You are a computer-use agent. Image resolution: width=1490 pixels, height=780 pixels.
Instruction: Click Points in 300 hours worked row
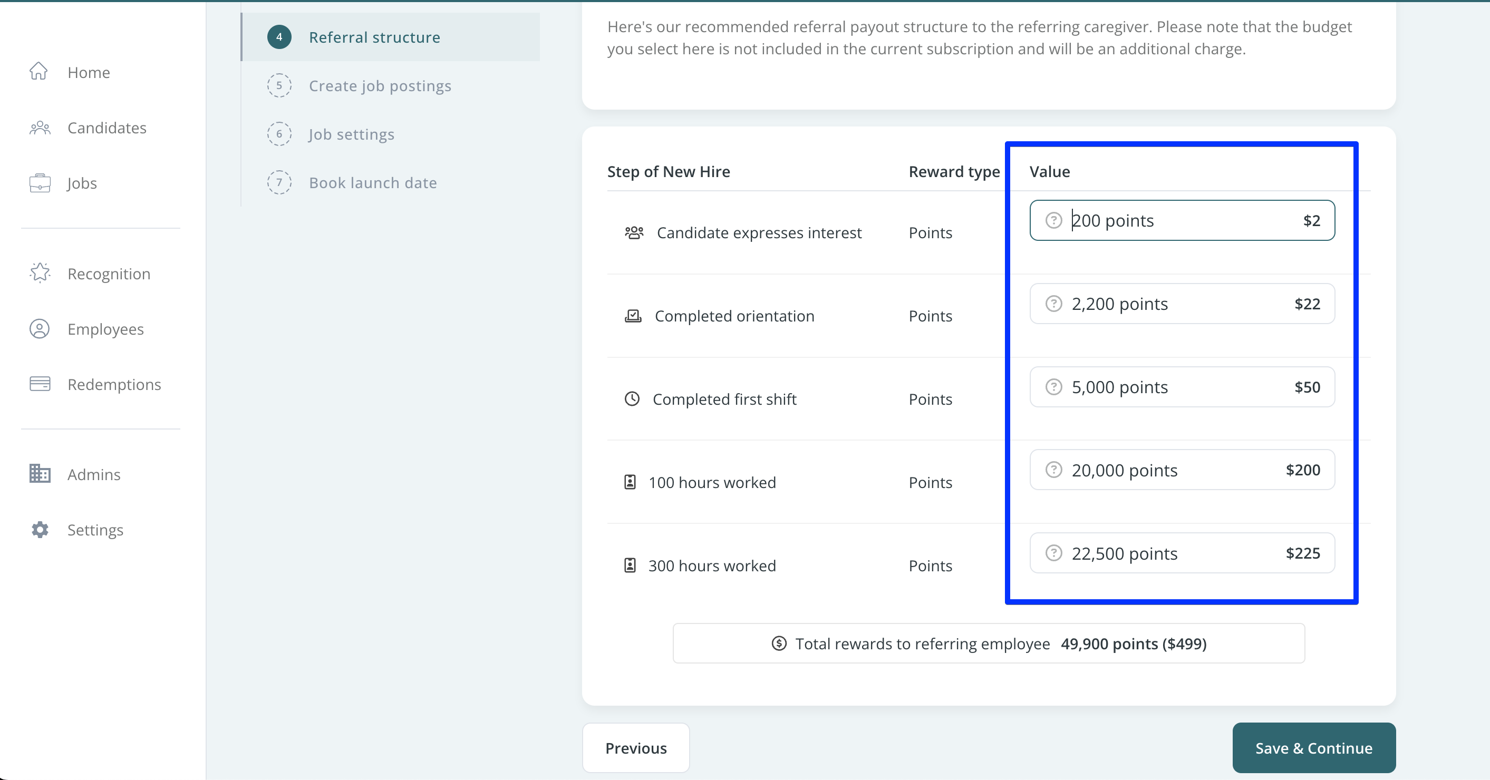coord(930,565)
